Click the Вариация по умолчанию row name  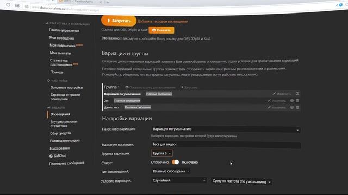click(x=122, y=94)
